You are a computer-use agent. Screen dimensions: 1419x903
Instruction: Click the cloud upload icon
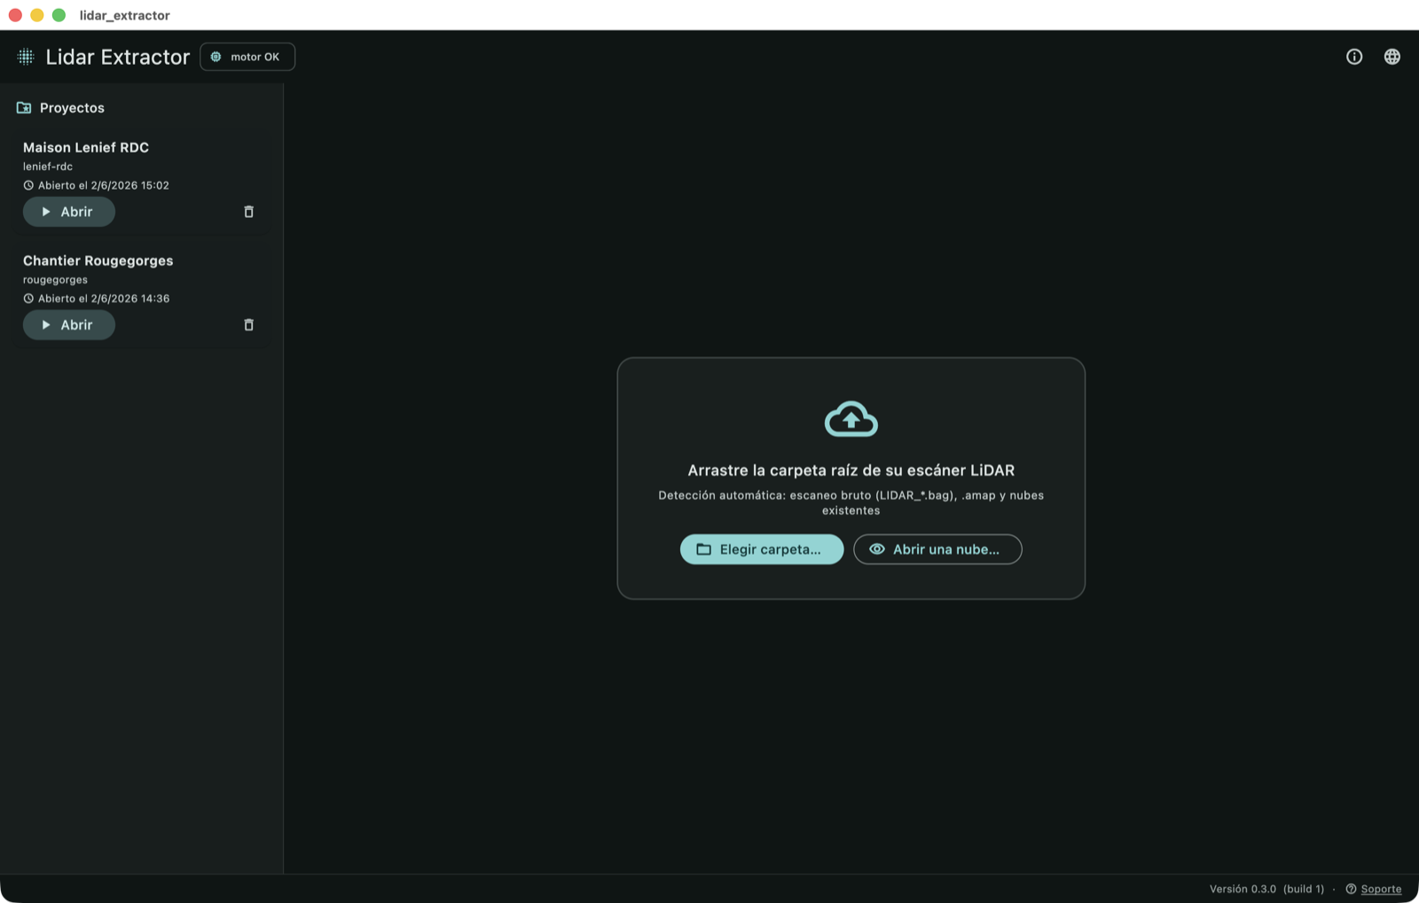coord(851,419)
